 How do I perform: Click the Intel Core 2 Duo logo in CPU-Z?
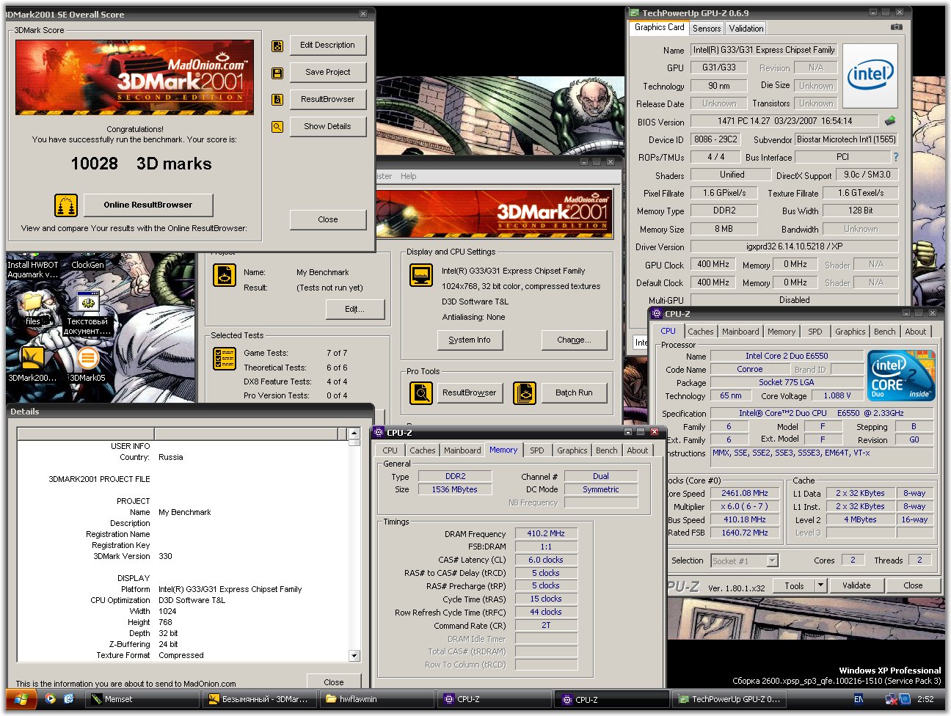coord(901,376)
